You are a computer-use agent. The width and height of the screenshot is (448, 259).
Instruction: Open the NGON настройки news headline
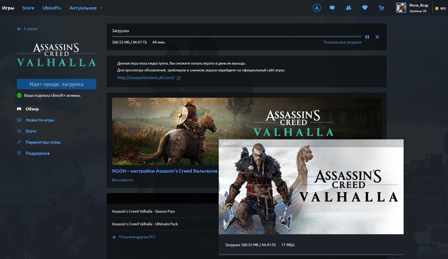click(x=165, y=171)
